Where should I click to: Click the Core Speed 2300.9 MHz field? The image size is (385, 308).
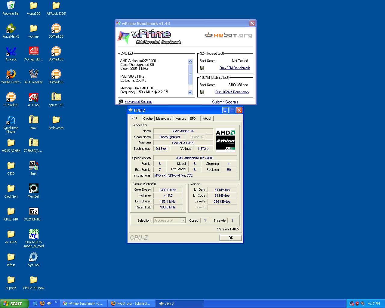point(168,190)
